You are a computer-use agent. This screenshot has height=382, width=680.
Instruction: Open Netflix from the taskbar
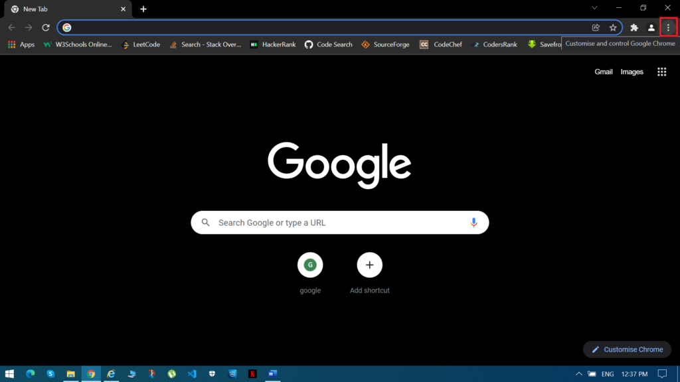click(252, 374)
